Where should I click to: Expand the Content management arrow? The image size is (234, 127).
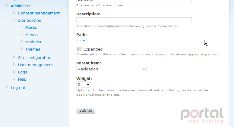[14, 13]
